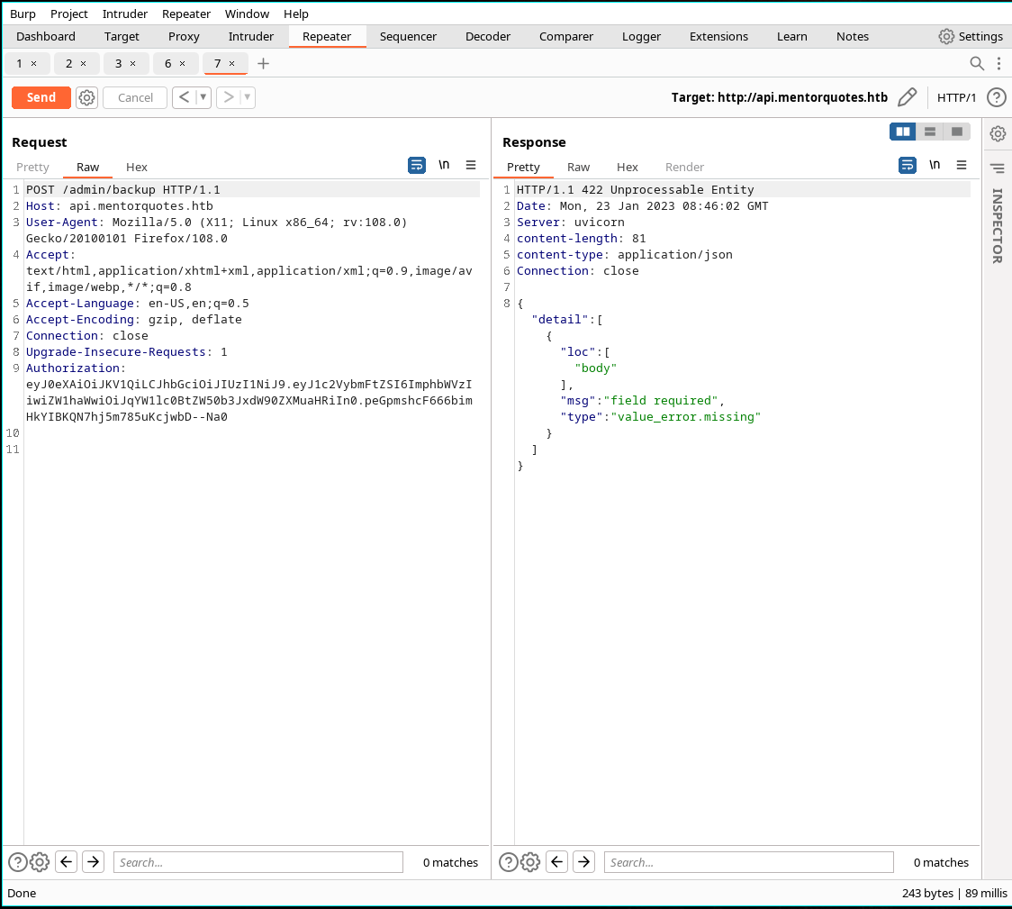Toggle response non-printable characters \n
1012x909 pixels.
click(935, 165)
